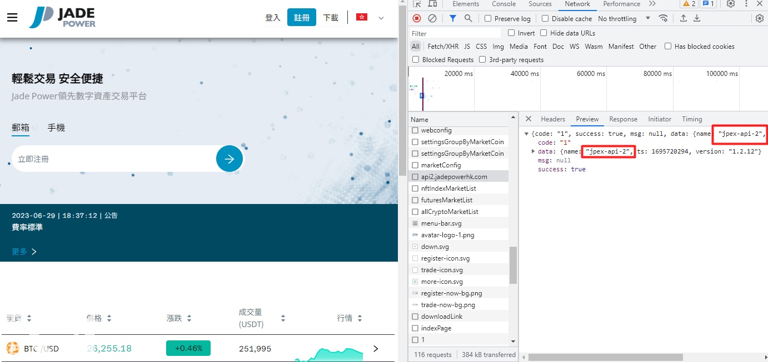Open the Response tab of request
Viewport: 768px width, 362px height.
(623, 119)
